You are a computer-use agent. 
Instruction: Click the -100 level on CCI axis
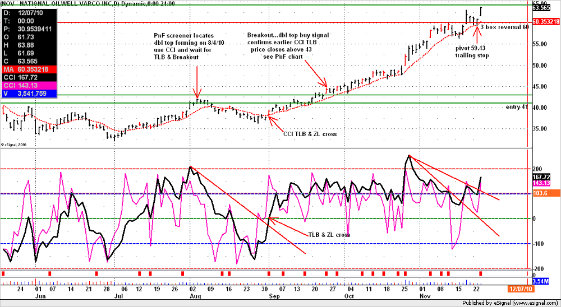coord(538,244)
